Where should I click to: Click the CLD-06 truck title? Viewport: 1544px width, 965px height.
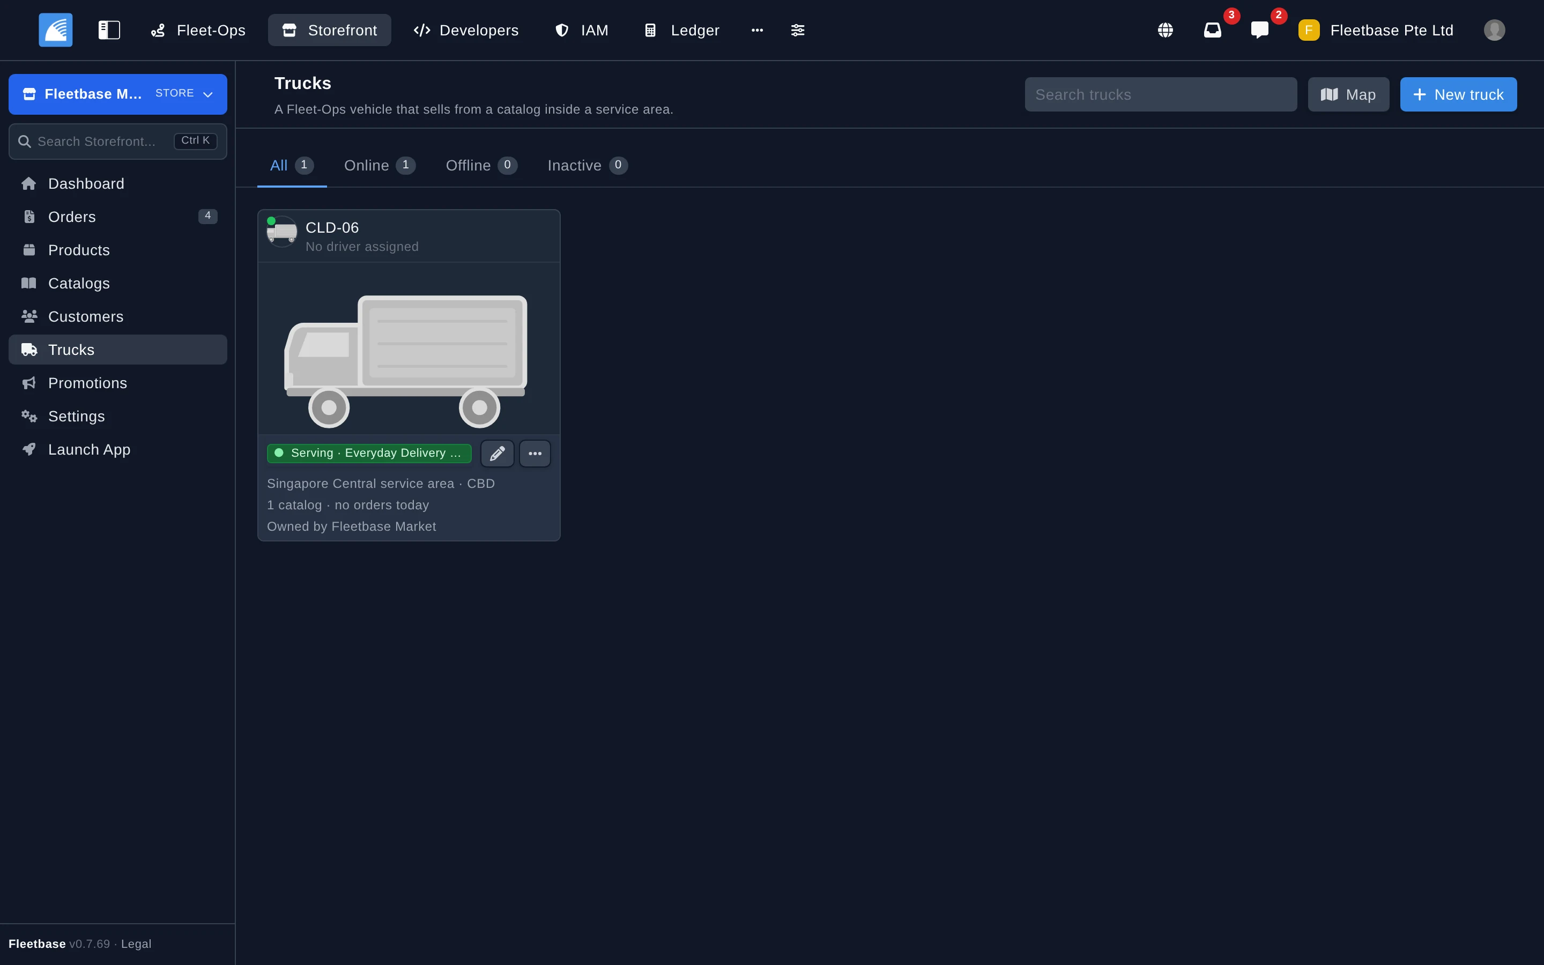click(332, 228)
